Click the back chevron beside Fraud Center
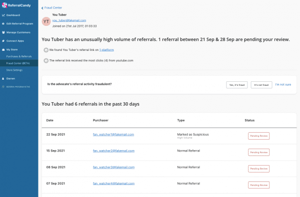Viewport: 300px width, 197px height. coord(42,8)
